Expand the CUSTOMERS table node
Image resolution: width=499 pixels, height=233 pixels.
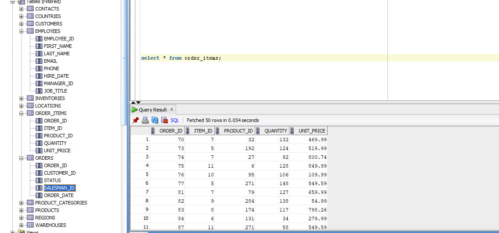(21, 24)
